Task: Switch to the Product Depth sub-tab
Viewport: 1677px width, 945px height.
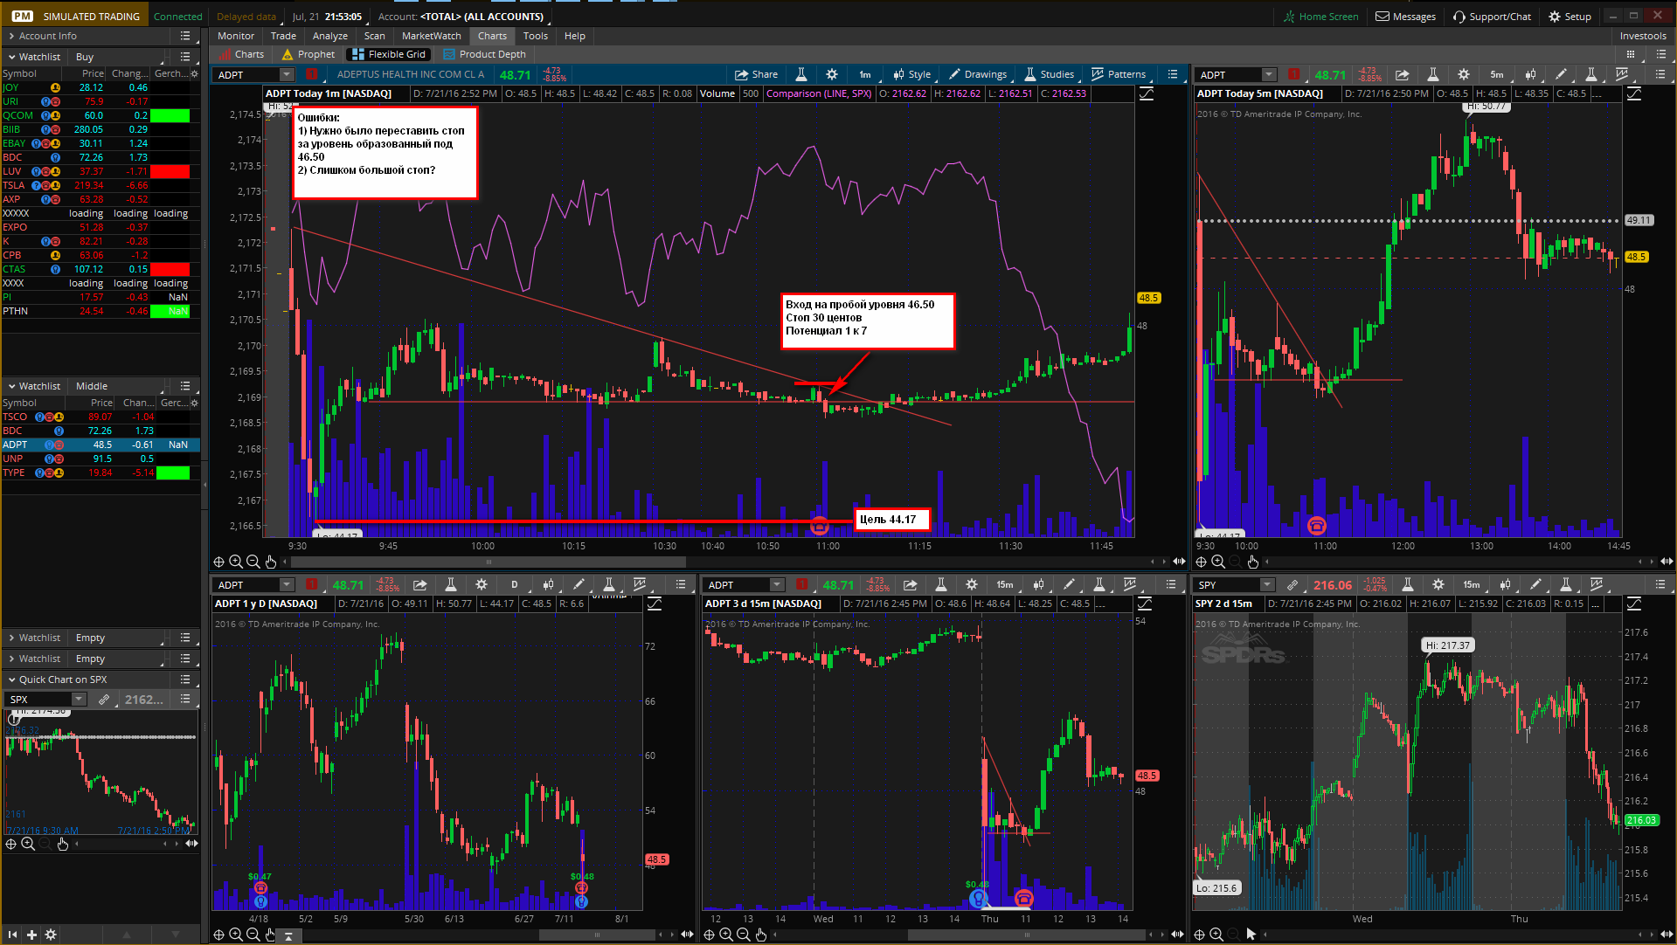Action: pyautogui.click(x=484, y=54)
